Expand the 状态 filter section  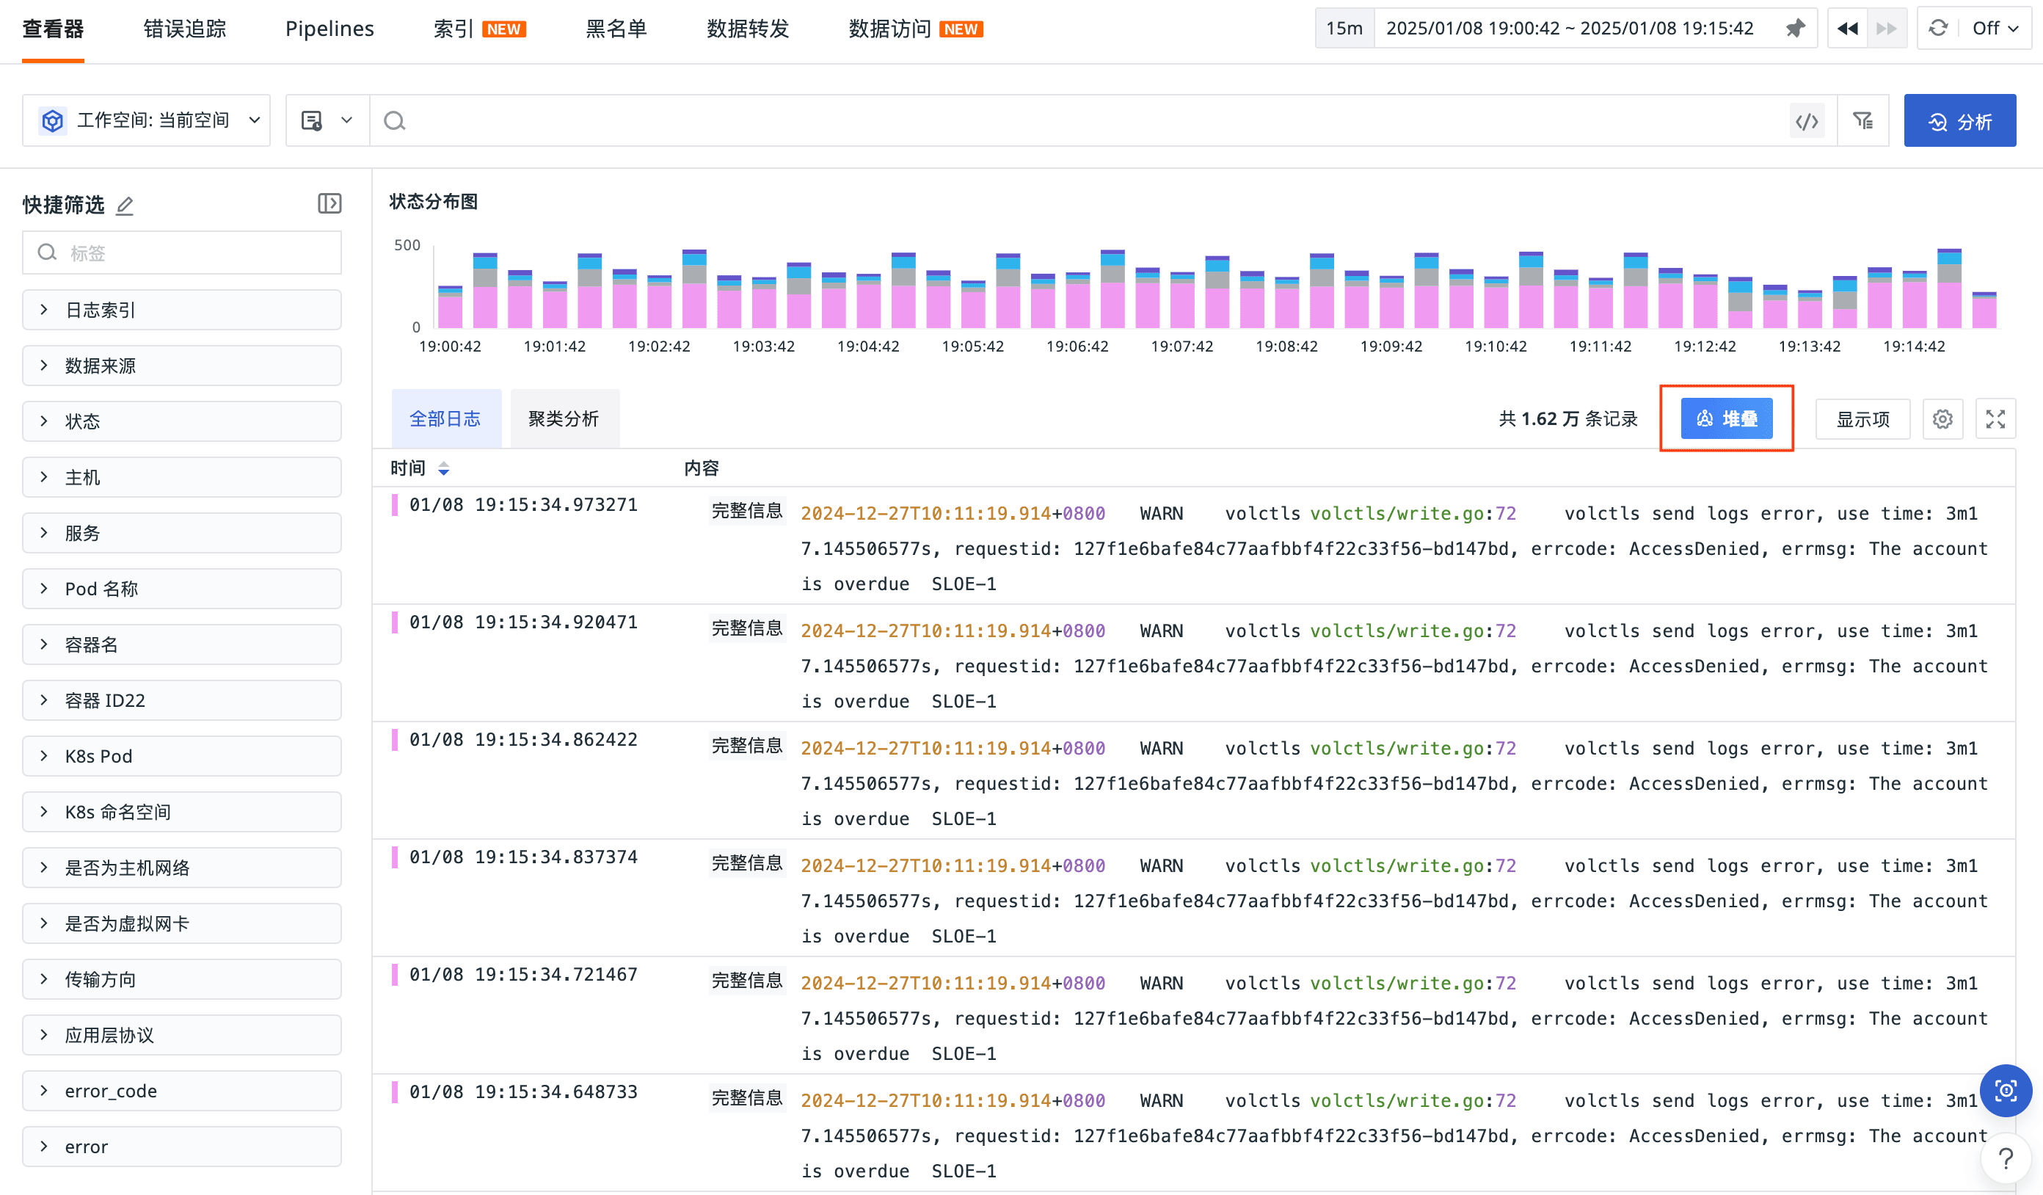click(181, 421)
